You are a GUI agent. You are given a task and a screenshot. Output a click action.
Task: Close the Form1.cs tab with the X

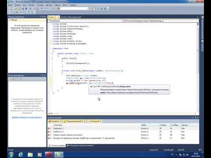58,17
